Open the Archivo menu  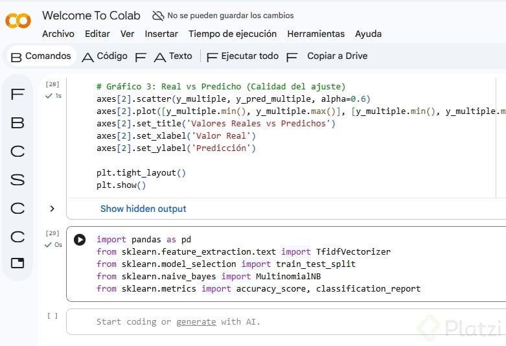coord(58,34)
